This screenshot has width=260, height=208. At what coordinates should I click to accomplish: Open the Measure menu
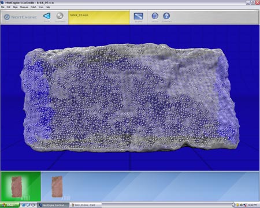[x=24, y=7]
